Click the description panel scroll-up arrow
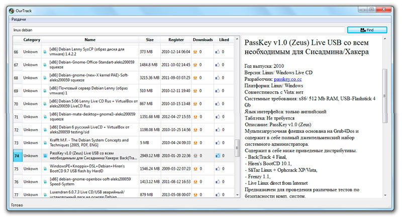Image resolution: width=402 pixels, height=217 pixels. (x=385, y=39)
